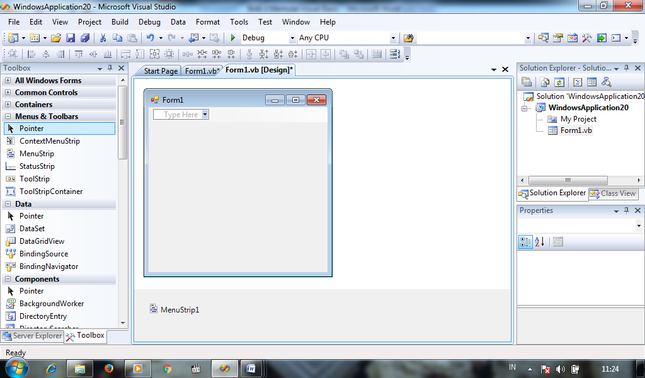
Task: Click the Start Debugging play icon
Action: [x=232, y=38]
